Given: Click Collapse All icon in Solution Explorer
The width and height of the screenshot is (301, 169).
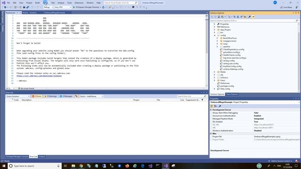Looking at the screenshot, I should (241, 17).
